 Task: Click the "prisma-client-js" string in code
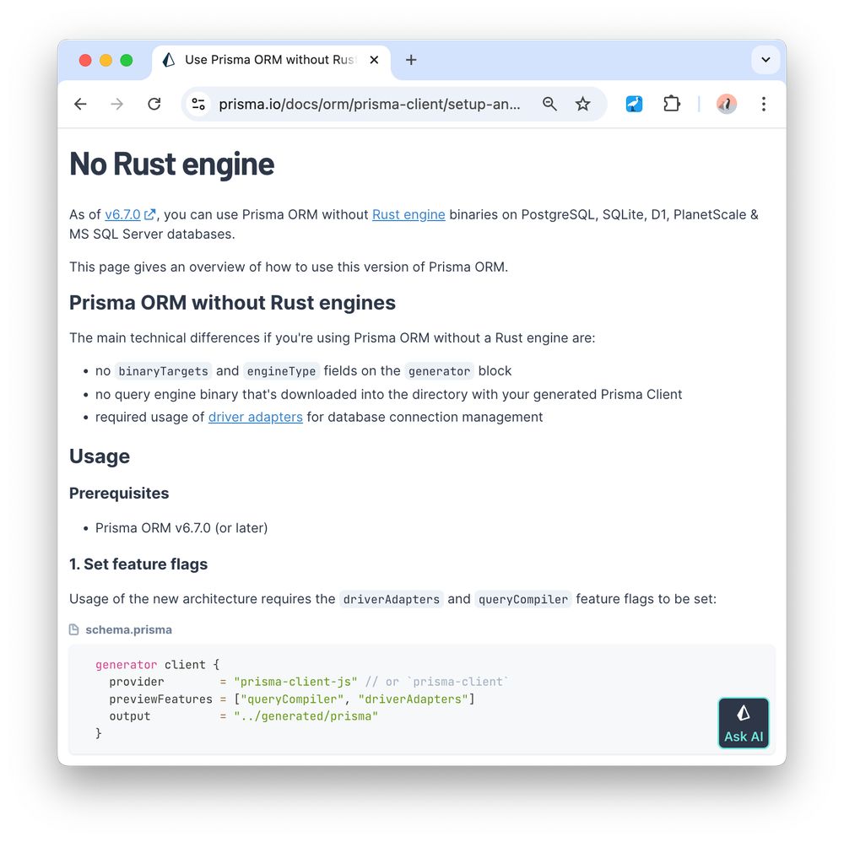click(x=295, y=682)
